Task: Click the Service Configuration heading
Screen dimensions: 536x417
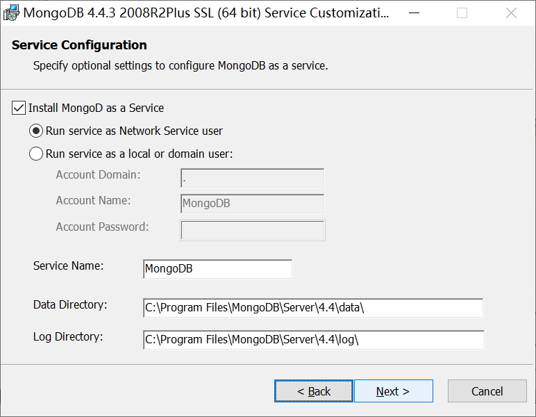Action: coord(79,45)
